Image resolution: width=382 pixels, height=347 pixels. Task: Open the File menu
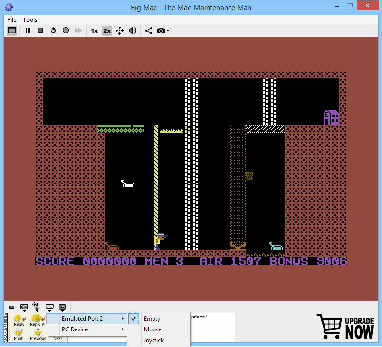point(12,19)
